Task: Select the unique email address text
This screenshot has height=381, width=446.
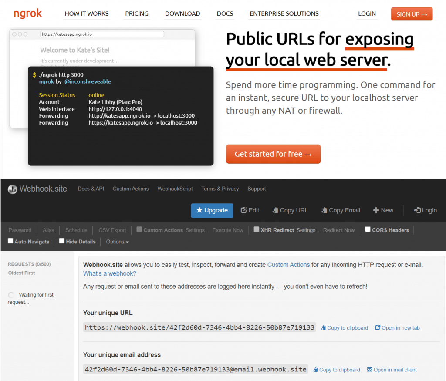Action: (x=196, y=369)
